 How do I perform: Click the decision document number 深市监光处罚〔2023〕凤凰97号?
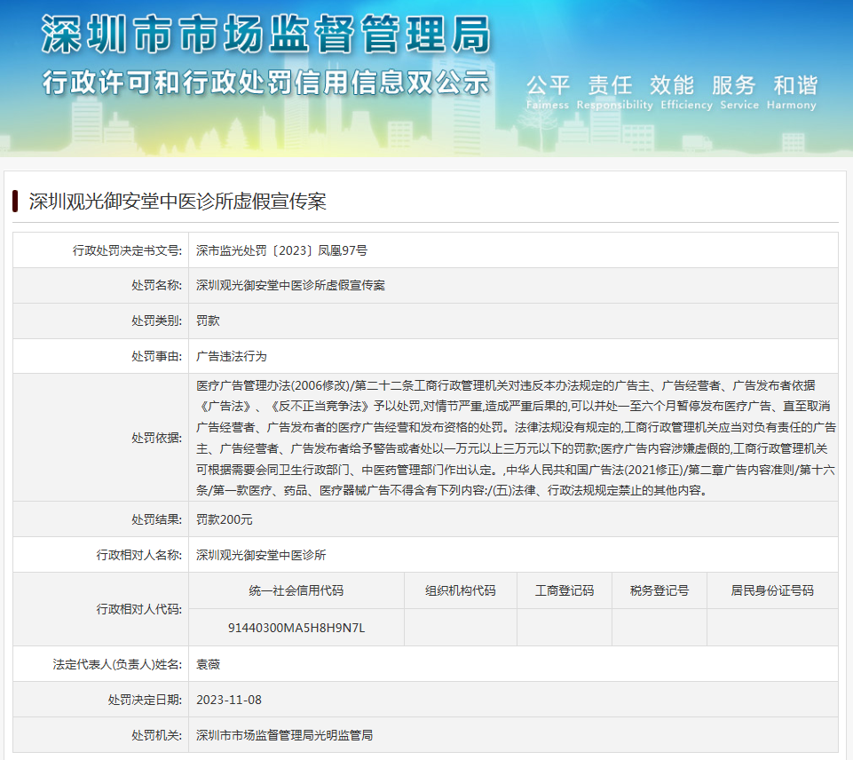click(281, 250)
